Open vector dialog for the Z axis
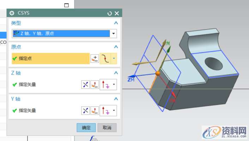 pos(95,85)
